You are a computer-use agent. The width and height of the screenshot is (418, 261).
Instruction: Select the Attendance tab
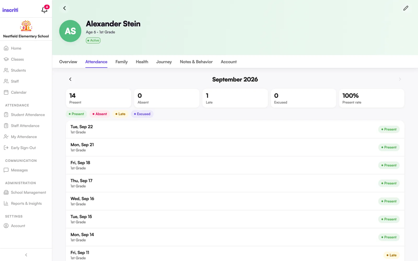(x=96, y=62)
